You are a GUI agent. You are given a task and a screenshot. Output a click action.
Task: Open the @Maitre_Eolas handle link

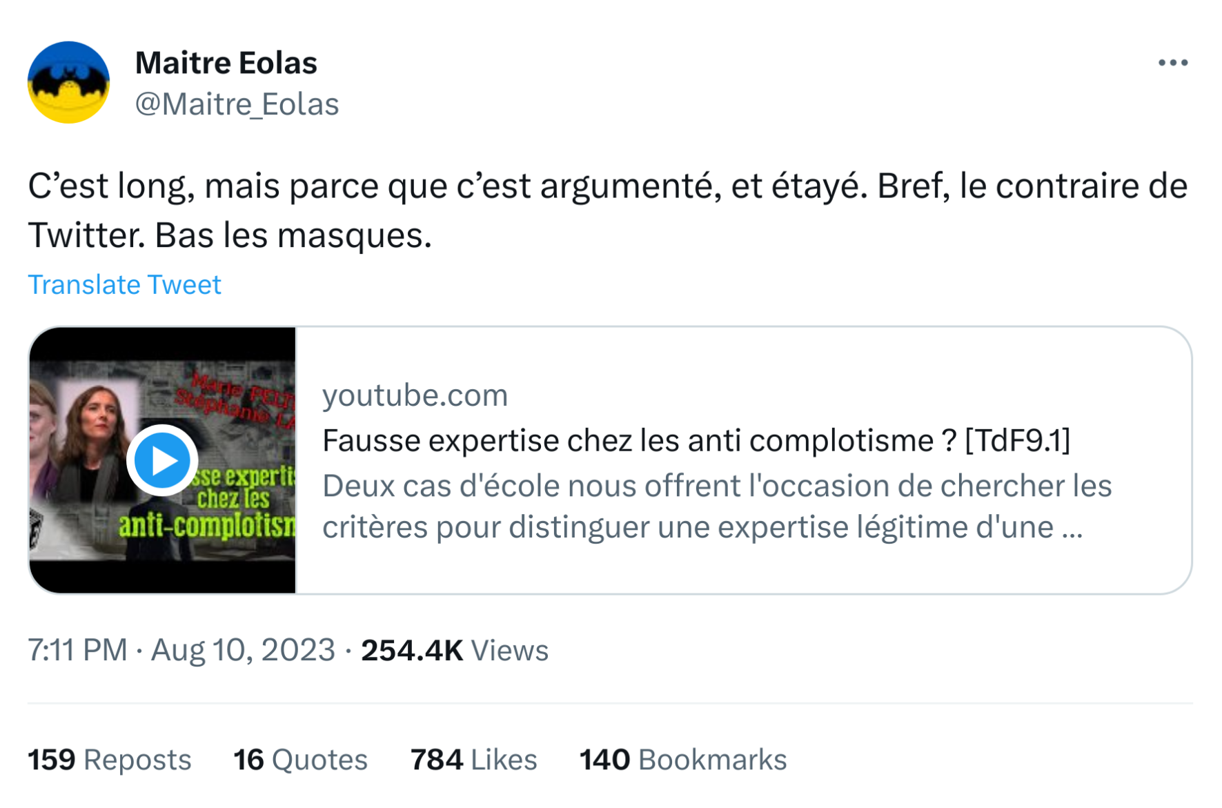coord(237,104)
